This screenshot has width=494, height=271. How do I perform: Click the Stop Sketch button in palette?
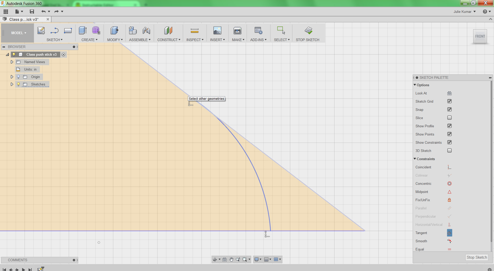click(477, 257)
